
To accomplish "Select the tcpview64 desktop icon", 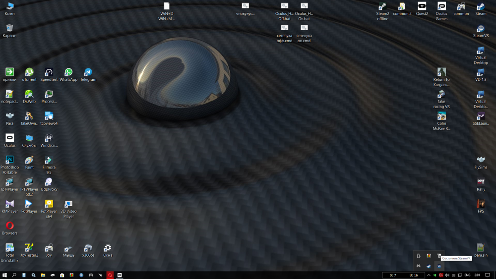I will click(49, 119).
